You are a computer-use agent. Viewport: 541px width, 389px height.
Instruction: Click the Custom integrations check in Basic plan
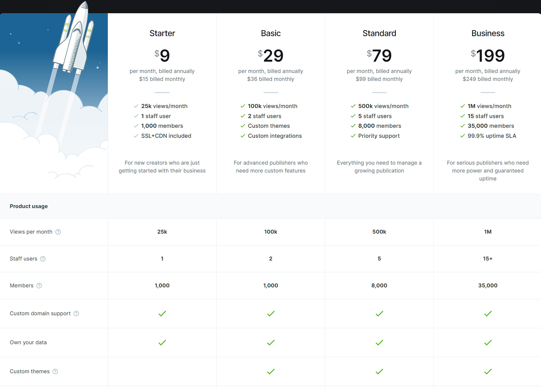pyautogui.click(x=243, y=136)
